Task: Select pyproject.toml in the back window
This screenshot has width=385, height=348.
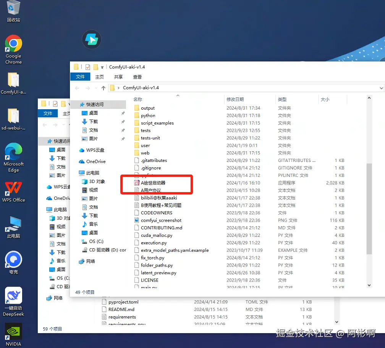Action: [x=123, y=302]
